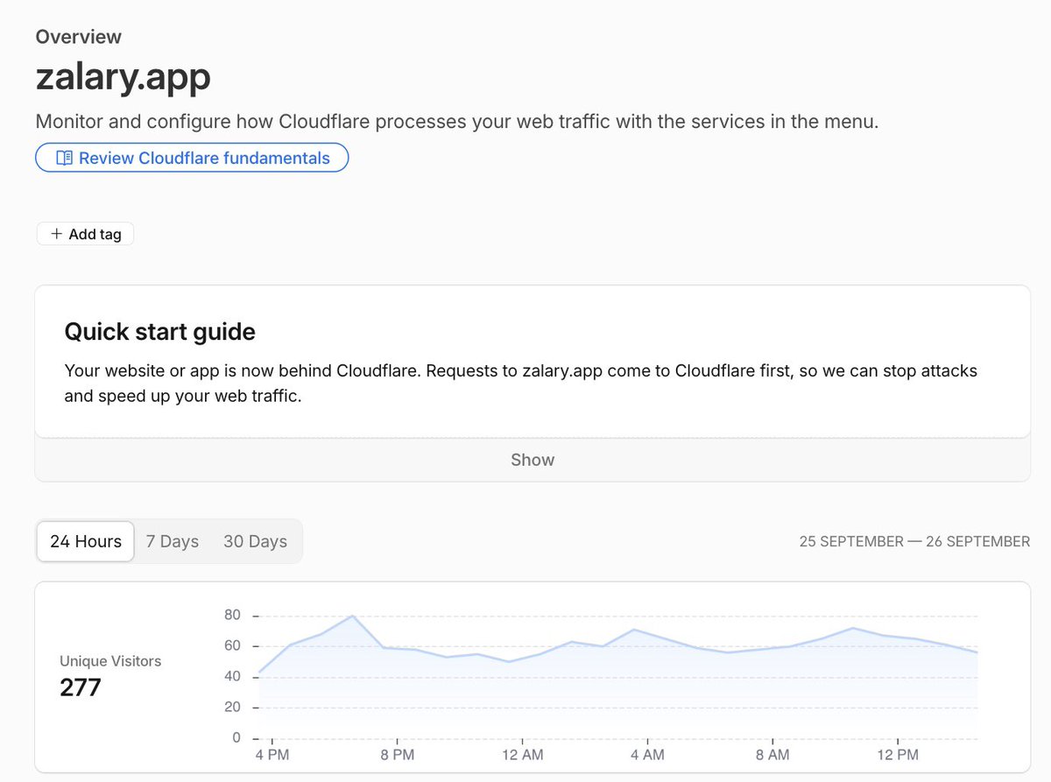This screenshot has width=1051, height=782.
Task: Switch to the 7 Days tab
Action: pyautogui.click(x=173, y=541)
